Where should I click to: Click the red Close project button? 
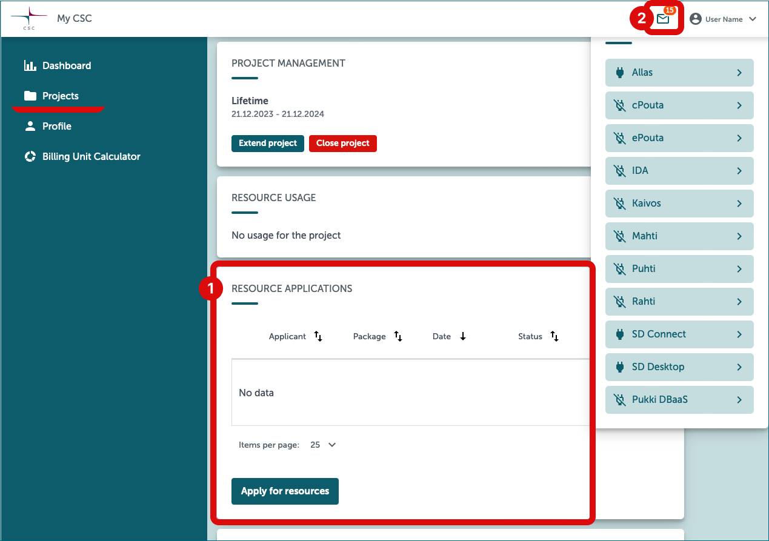point(343,144)
